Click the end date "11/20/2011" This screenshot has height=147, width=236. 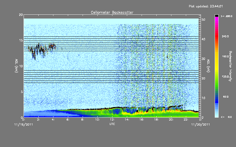click(201, 124)
